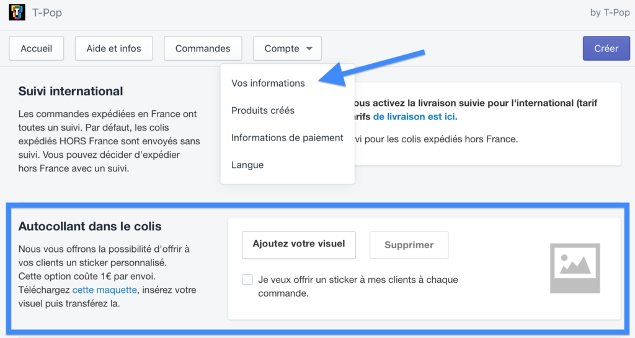Screen dimensions: 635x338
Task: Select Vos informations from the menu
Action: (268, 83)
